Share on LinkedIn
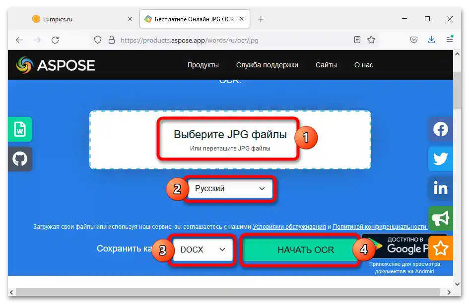 [441, 189]
